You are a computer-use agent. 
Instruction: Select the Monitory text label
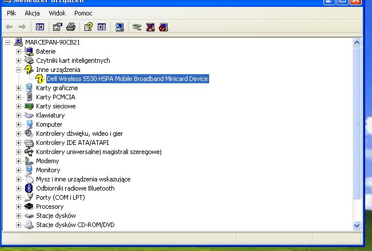pyautogui.click(x=48, y=170)
